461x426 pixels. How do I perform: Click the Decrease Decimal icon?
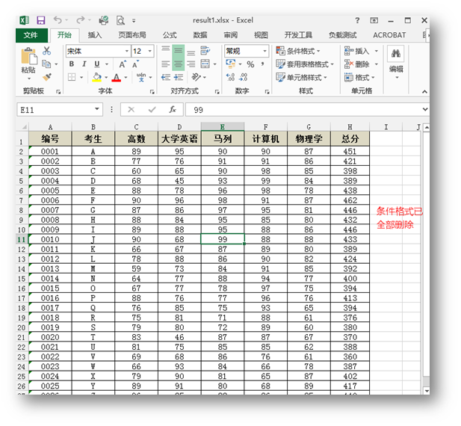point(243,77)
